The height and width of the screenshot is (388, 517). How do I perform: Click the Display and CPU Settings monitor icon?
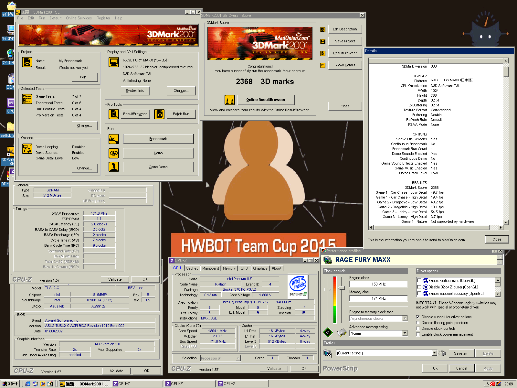click(x=114, y=62)
